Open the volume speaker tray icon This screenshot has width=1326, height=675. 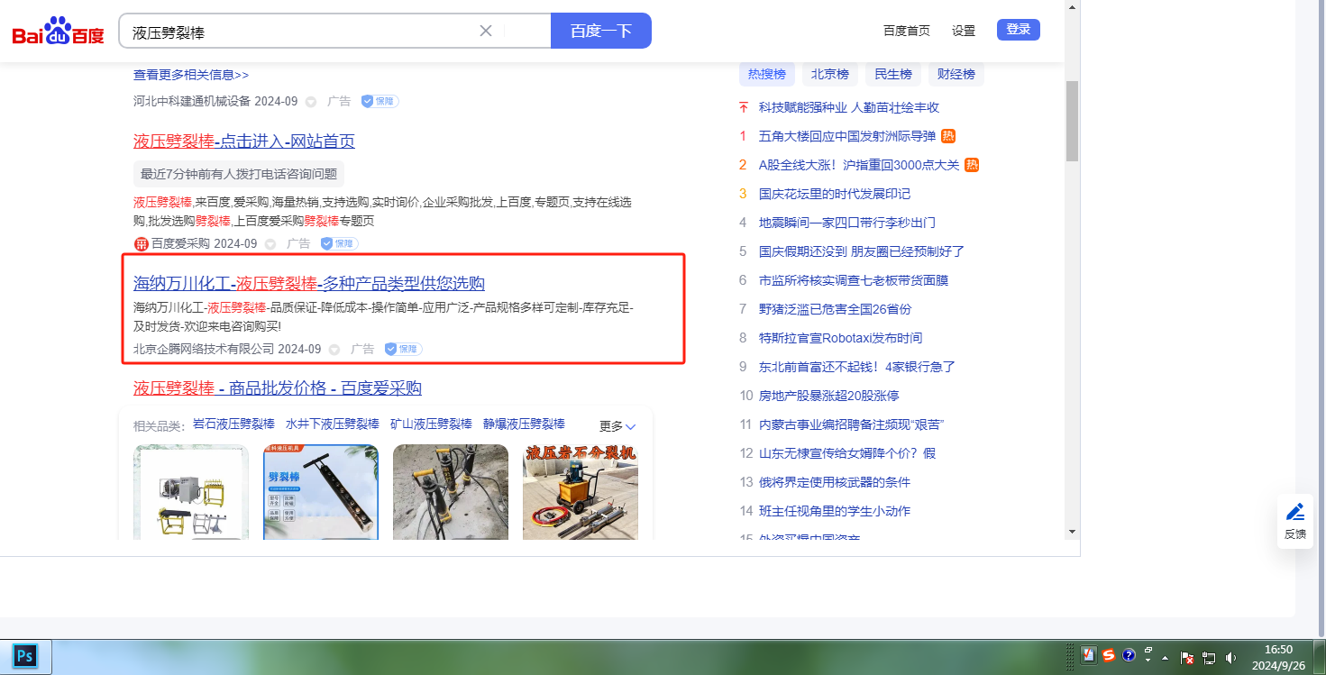coord(1231,658)
